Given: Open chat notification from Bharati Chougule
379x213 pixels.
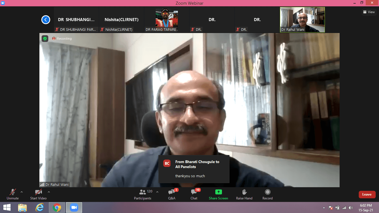Looking at the screenshot, I should (x=194, y=169).
